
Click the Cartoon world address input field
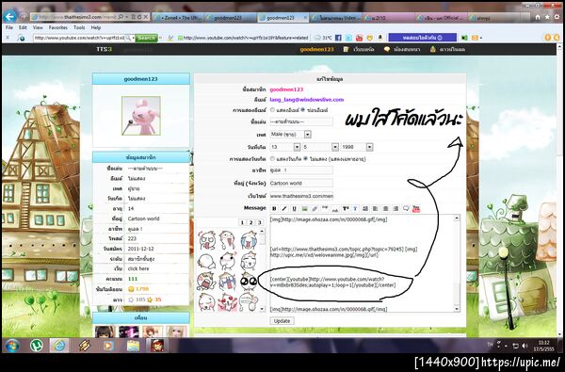click(x=301, y=183)
